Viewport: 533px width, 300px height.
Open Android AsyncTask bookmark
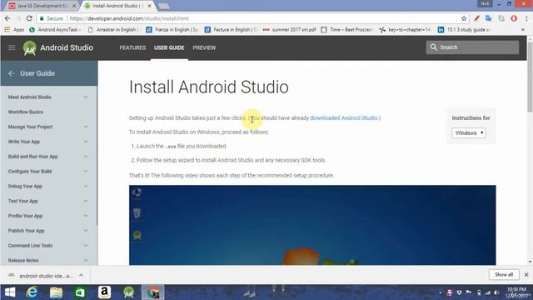56,30
